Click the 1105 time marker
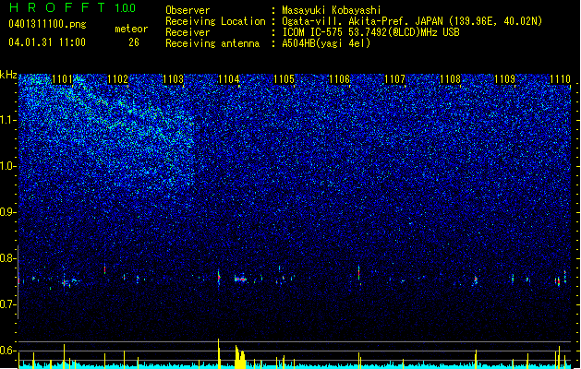 [284, 79]
